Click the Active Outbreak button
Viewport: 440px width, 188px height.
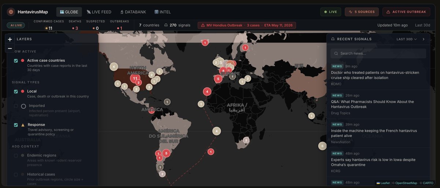[406, 12]
